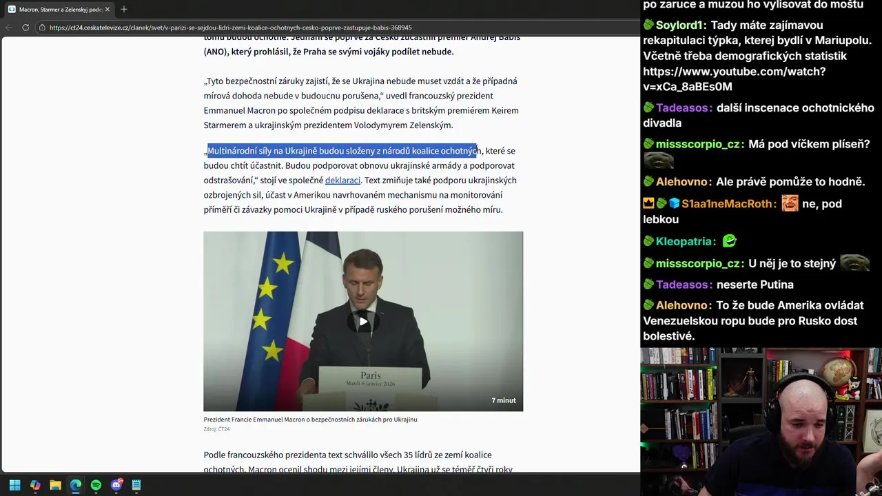
Task: Click Alehovno on the 'Ale právě pomůže' message
Action: click(682, 182)
